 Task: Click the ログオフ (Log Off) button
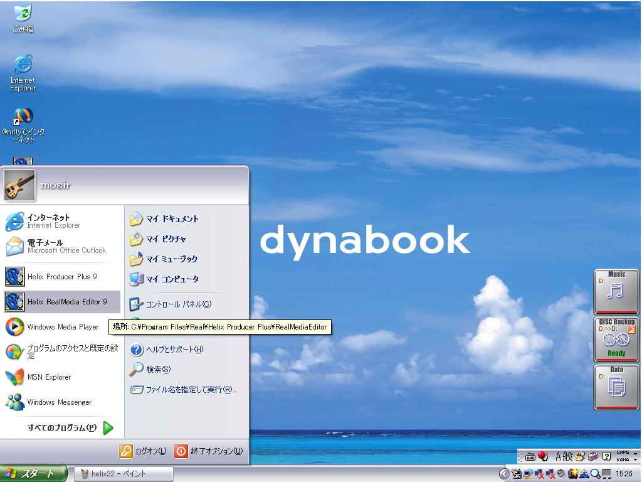pos(143,451)
